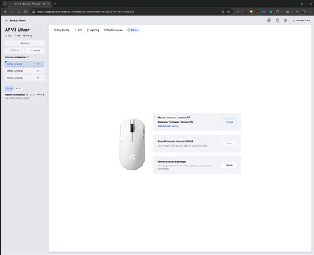The height and width of the screenshot is (255, 314).
Task: Select the second onboard profile row
Action: (x=25, y=71)
